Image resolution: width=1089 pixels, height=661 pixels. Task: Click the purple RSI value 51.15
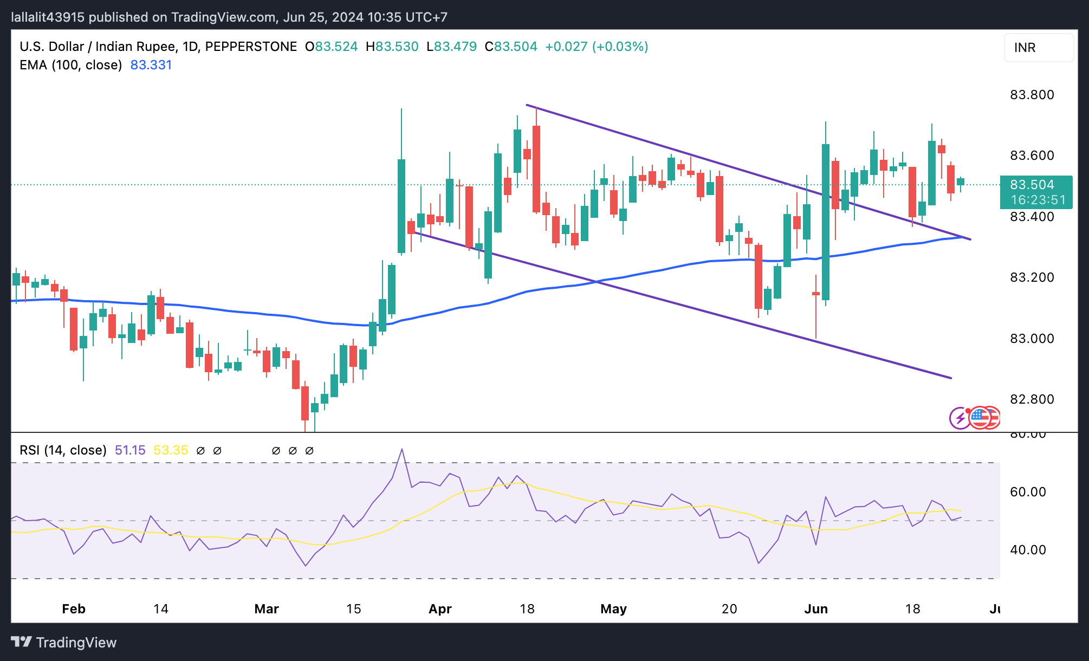(130, 450)
